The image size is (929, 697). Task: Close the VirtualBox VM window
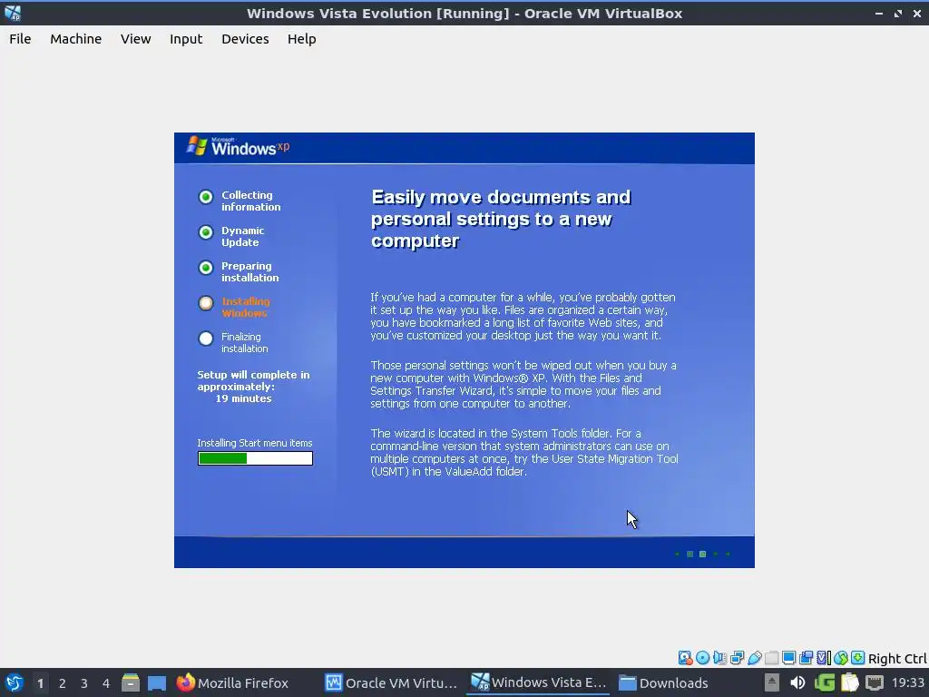click(x=916, y=13)
